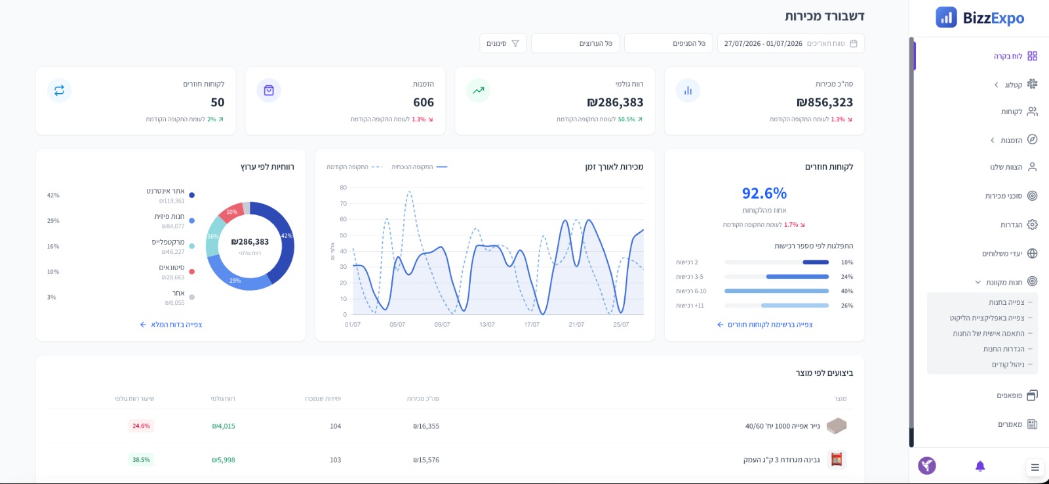
Task: Click the gross profit trend icon
Action: point(479,91)
